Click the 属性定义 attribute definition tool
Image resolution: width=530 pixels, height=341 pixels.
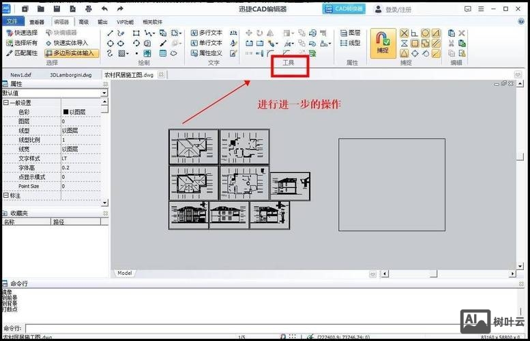(x=205, y=53)
